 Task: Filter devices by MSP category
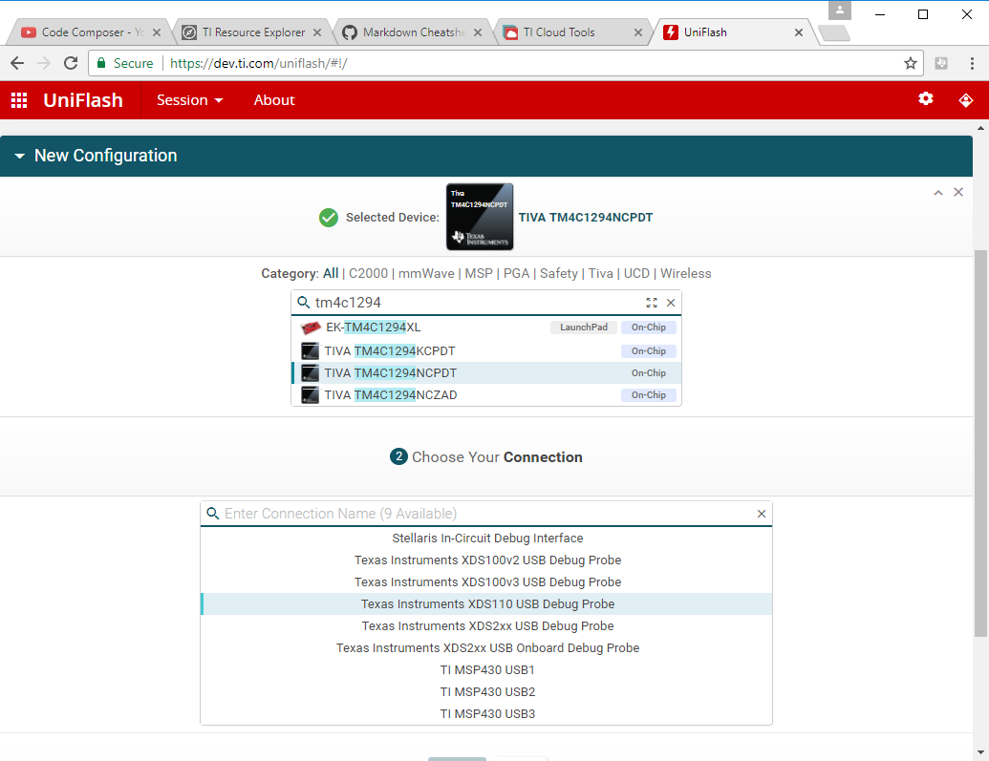[x=479, y=274]
